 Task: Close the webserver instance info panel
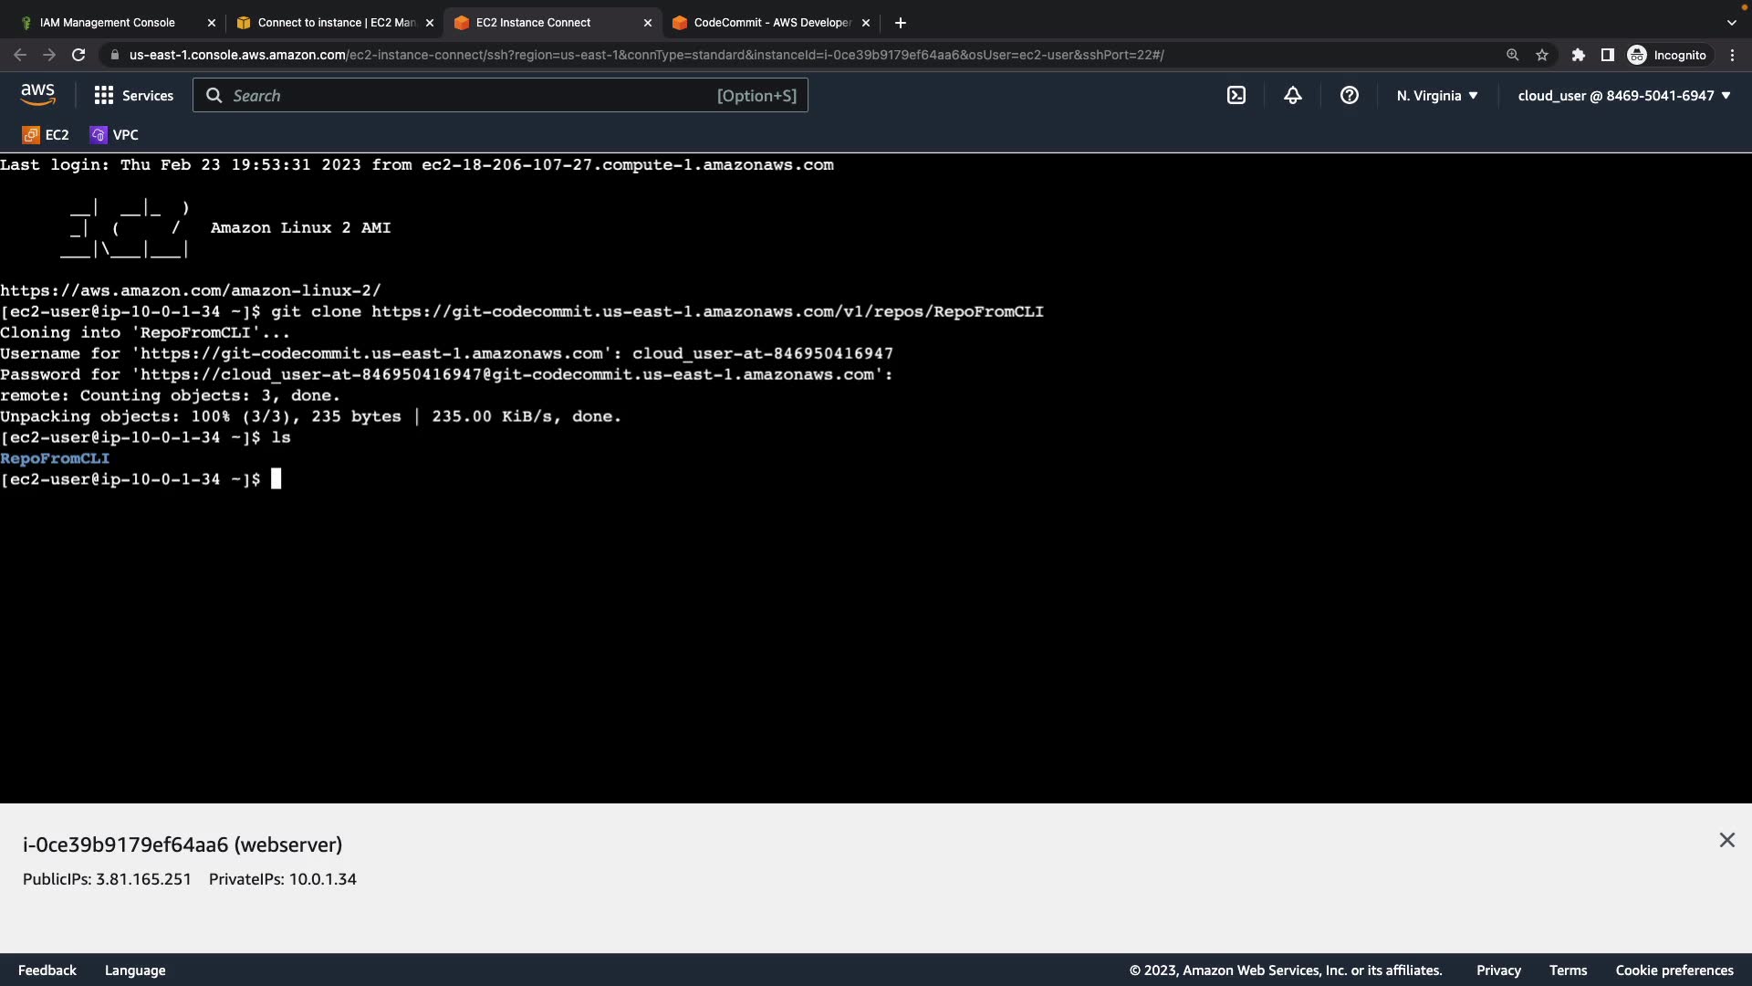tap(1726, 840)
